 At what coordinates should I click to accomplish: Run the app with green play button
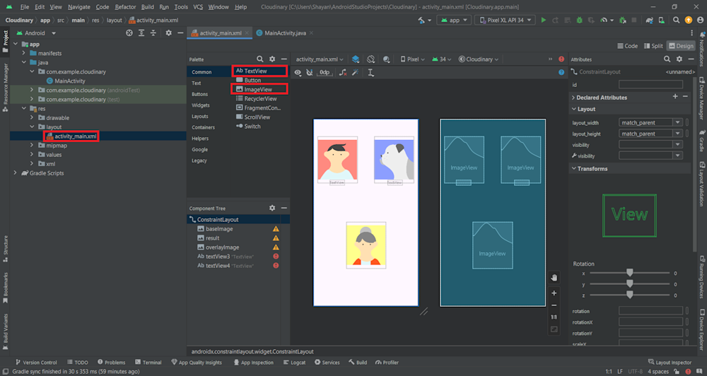pos(544,20)
